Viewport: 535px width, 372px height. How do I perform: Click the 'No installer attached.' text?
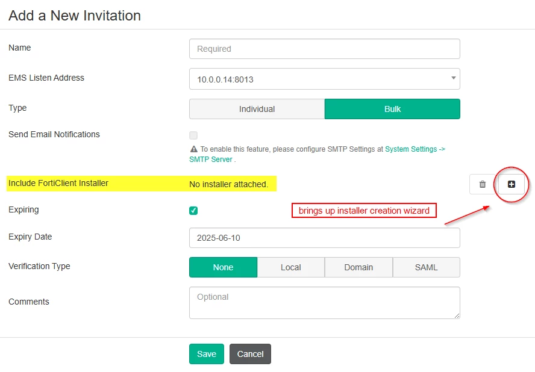point(228,184)
